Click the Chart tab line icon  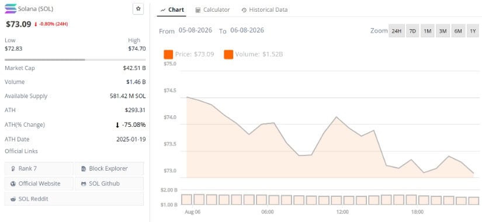(x=163, y=10)
